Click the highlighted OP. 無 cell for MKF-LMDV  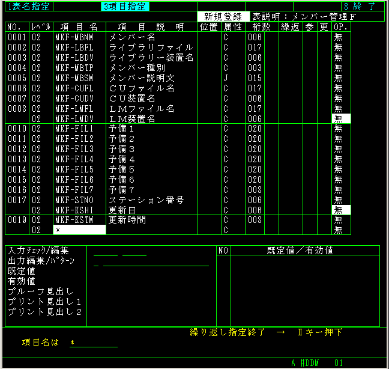pos(341,119)
